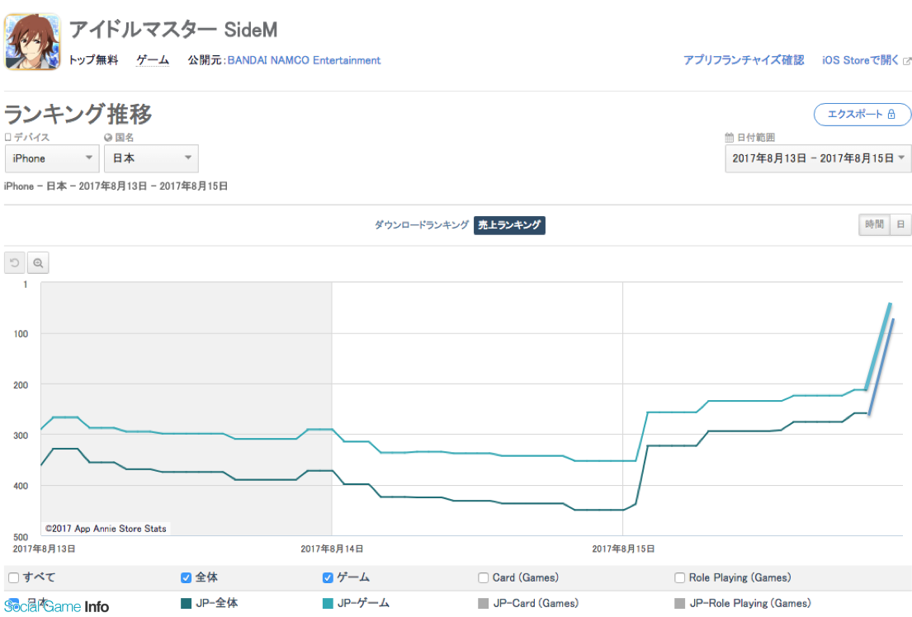This screenshot has height=617, width=912.
Task: Switch chart granularity to 時間
Action: coord(874,224)
